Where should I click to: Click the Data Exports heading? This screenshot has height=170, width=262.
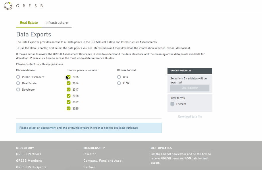pos(34,34)
